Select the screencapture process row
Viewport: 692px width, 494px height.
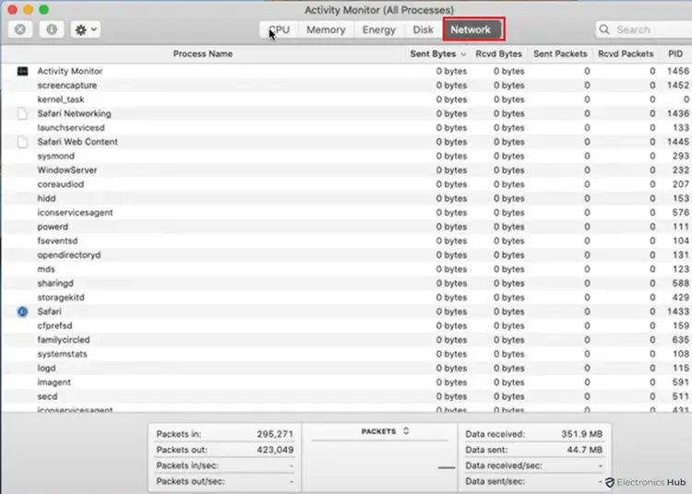(x=346, y=86)
